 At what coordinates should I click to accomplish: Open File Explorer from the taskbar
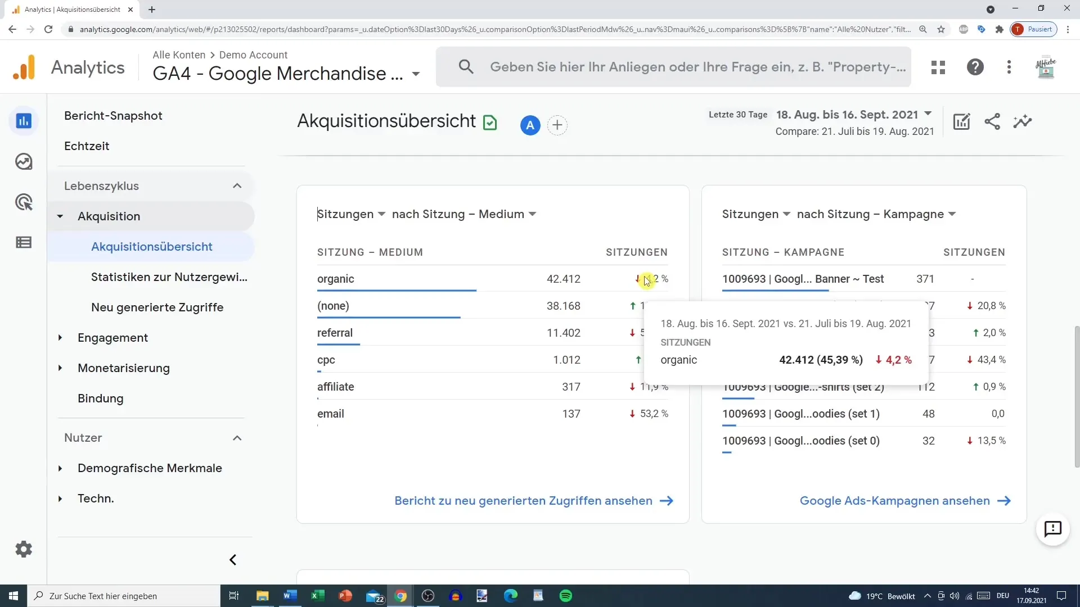tap(262, 596)
